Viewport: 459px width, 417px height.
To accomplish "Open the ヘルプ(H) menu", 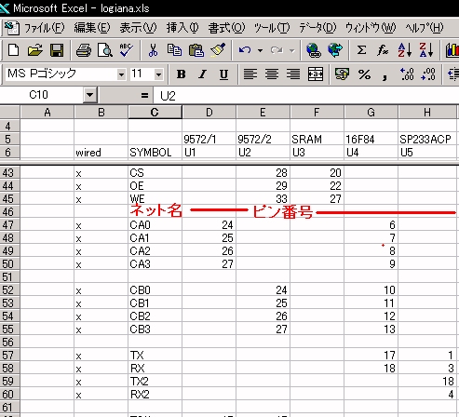I will (x=425, y=28).
